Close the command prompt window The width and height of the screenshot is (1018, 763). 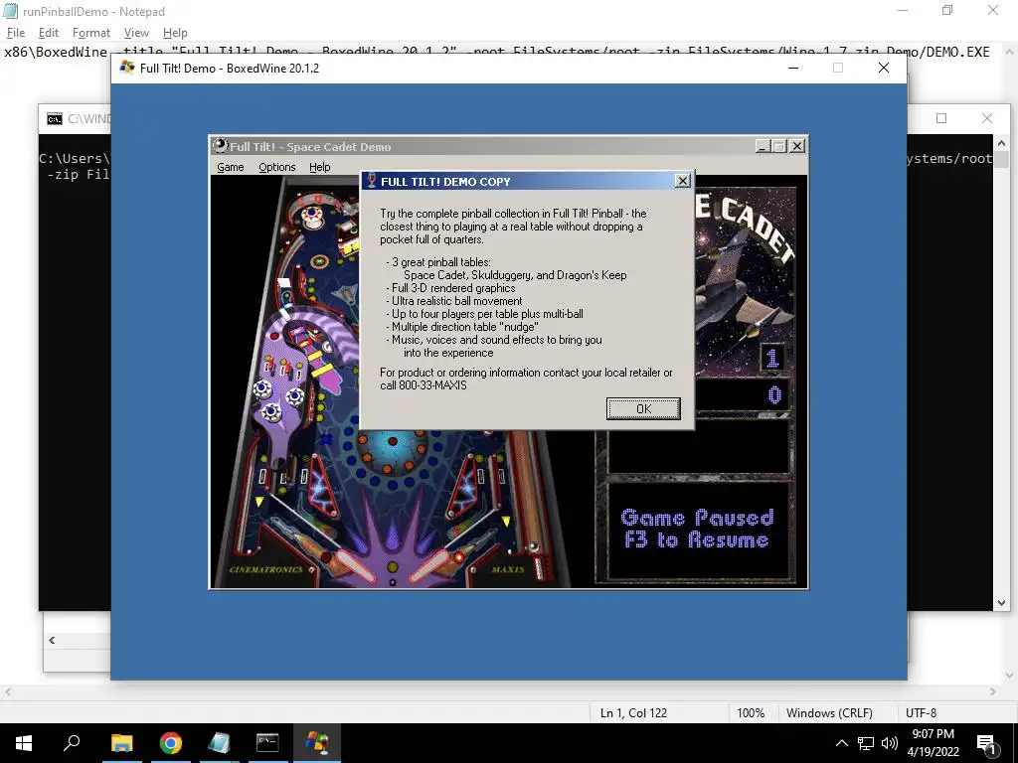click(987, 118)
